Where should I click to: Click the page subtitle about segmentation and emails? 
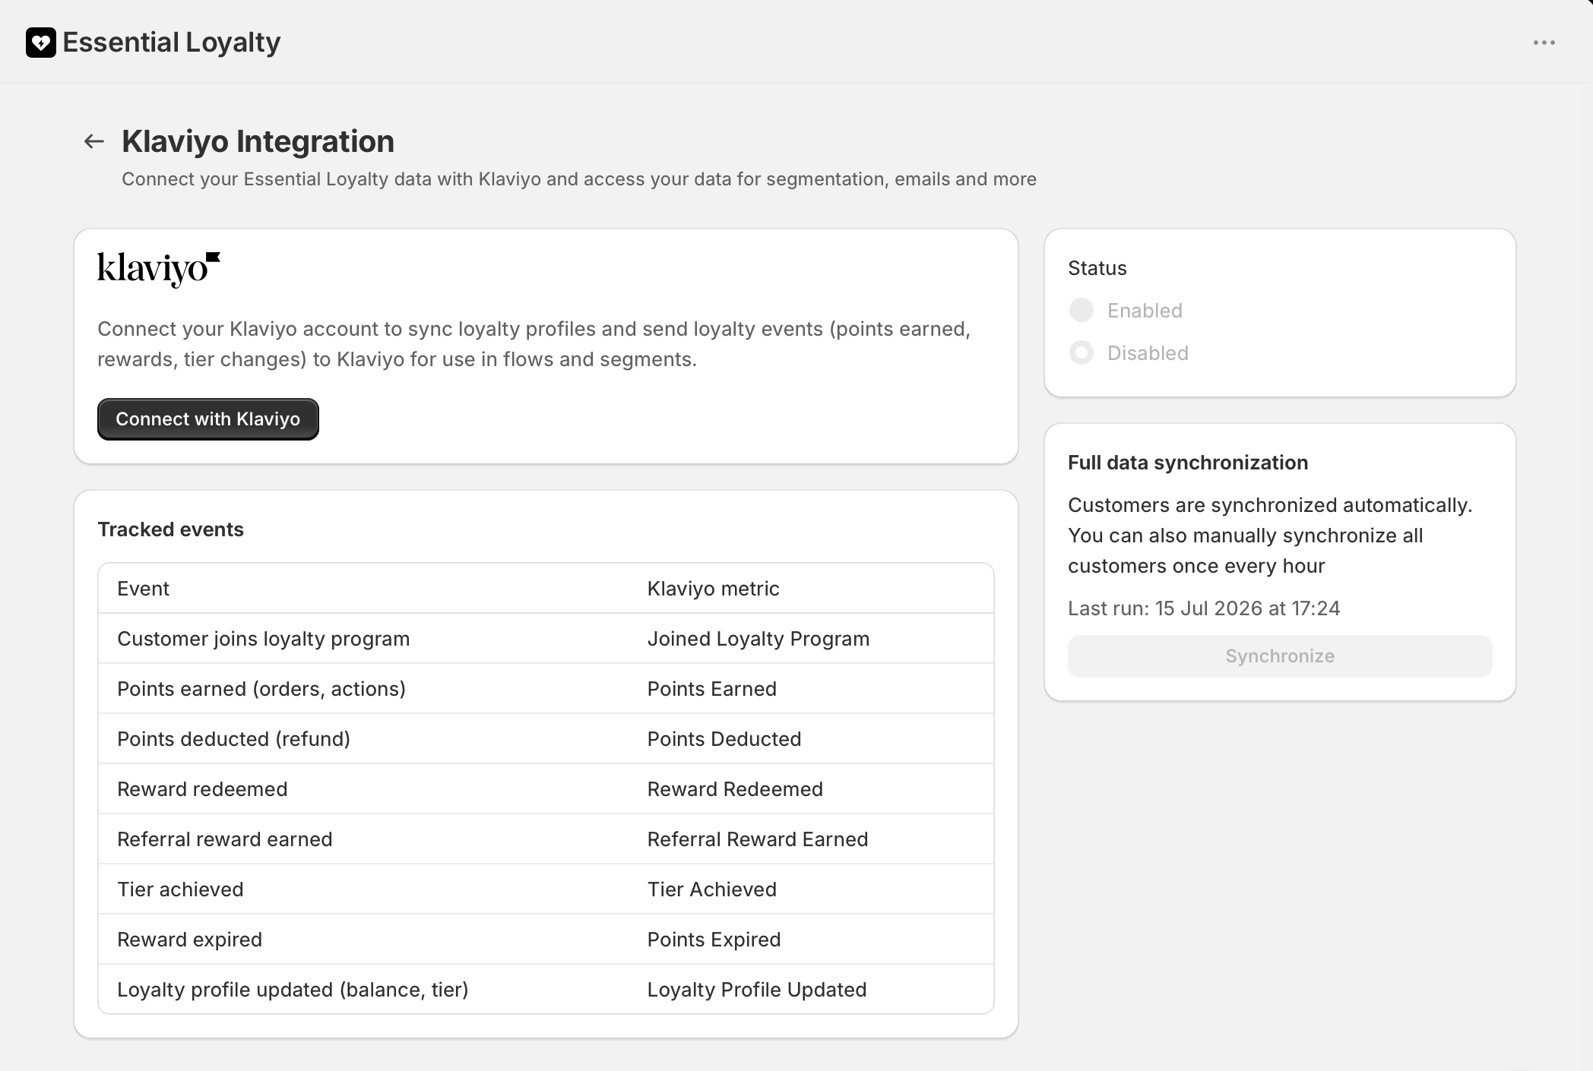[x=579, y=179]
